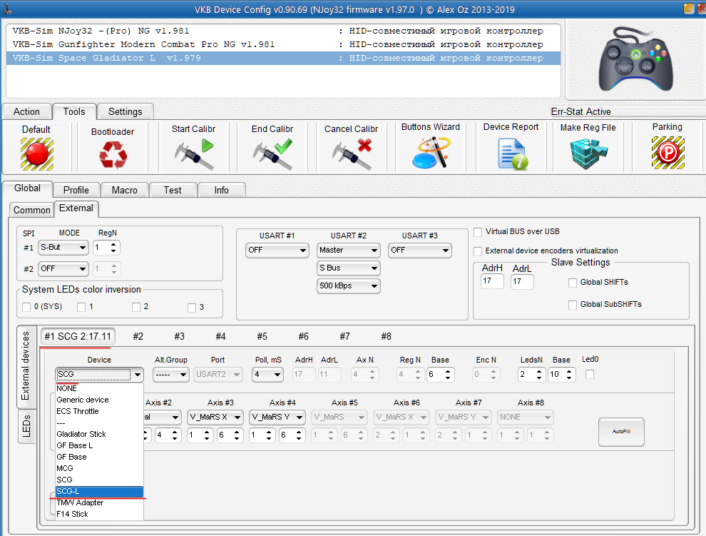Select VKB-Sim Space Gladiator L row
The width and height of the screenshot is (706, 536).
click(x=284, y=58)
